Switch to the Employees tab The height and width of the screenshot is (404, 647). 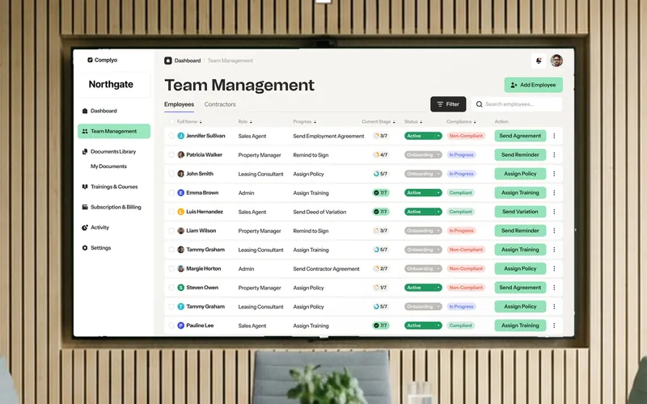[x=179, y=104]
